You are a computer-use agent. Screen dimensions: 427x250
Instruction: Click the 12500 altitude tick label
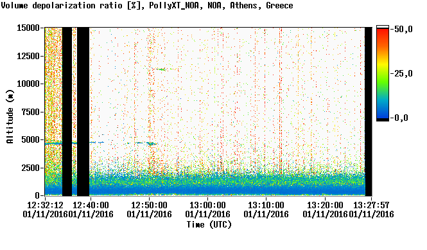click(x=28, y=56)
